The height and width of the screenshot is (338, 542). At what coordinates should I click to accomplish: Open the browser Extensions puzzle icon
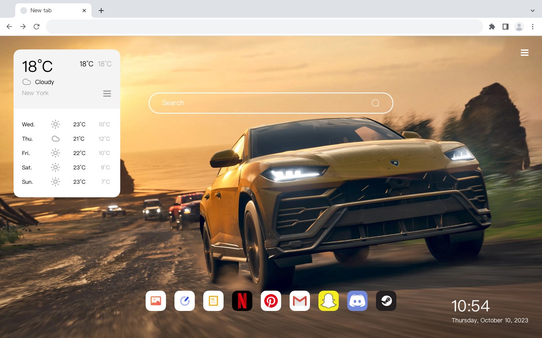[492, 27]
